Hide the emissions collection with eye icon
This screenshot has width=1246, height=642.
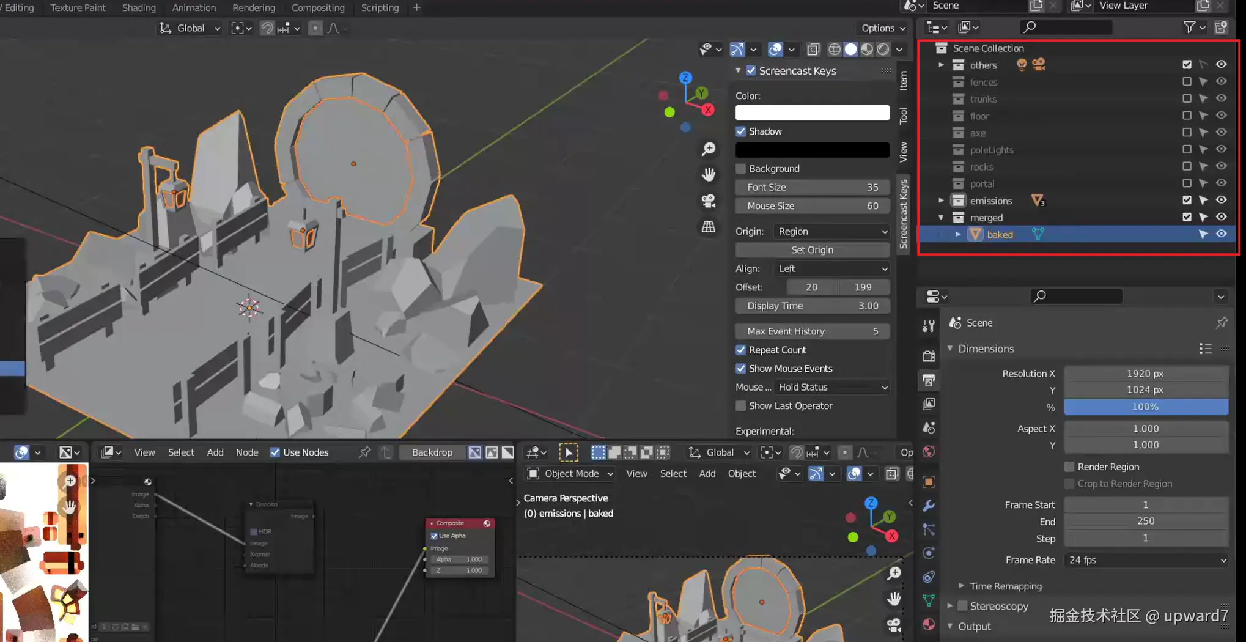(x=1221, y=200)
